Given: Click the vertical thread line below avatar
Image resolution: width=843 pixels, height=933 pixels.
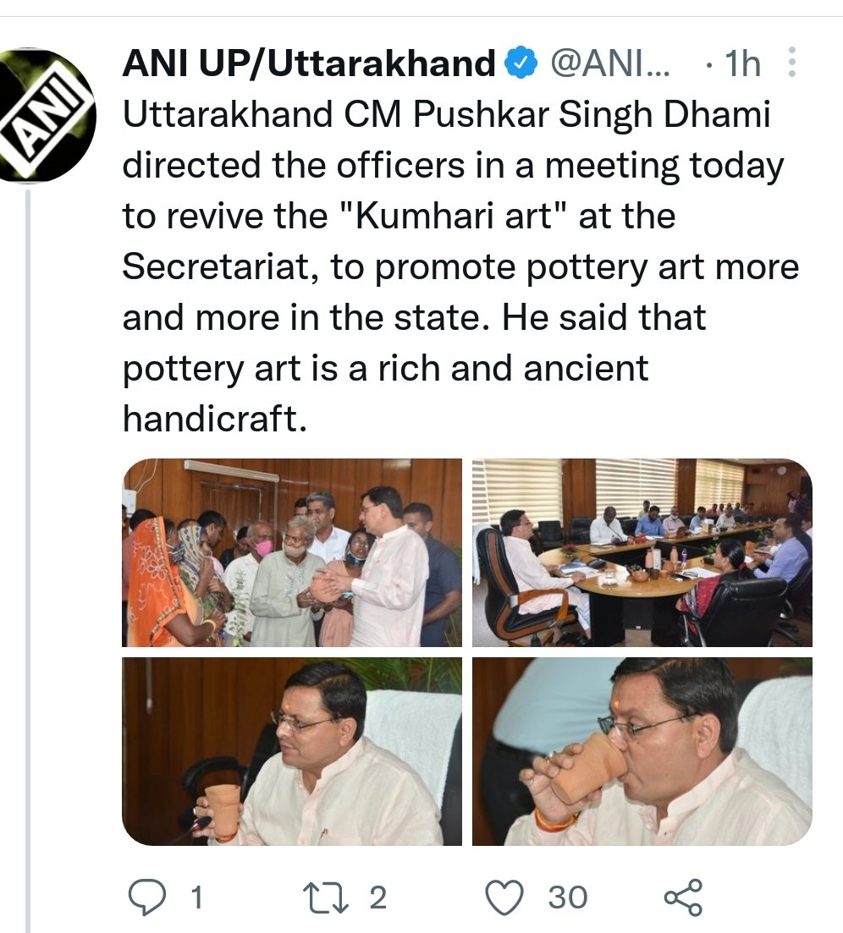Looking at the screenshot, I should pos(28,561).
